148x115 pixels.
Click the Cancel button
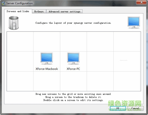coord(135,108)
